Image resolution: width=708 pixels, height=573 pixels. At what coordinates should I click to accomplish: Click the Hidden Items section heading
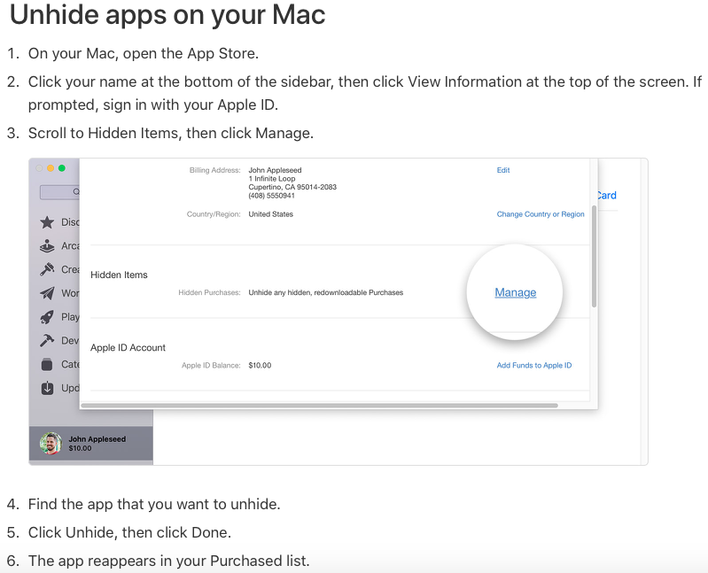(x=119, y=275)
